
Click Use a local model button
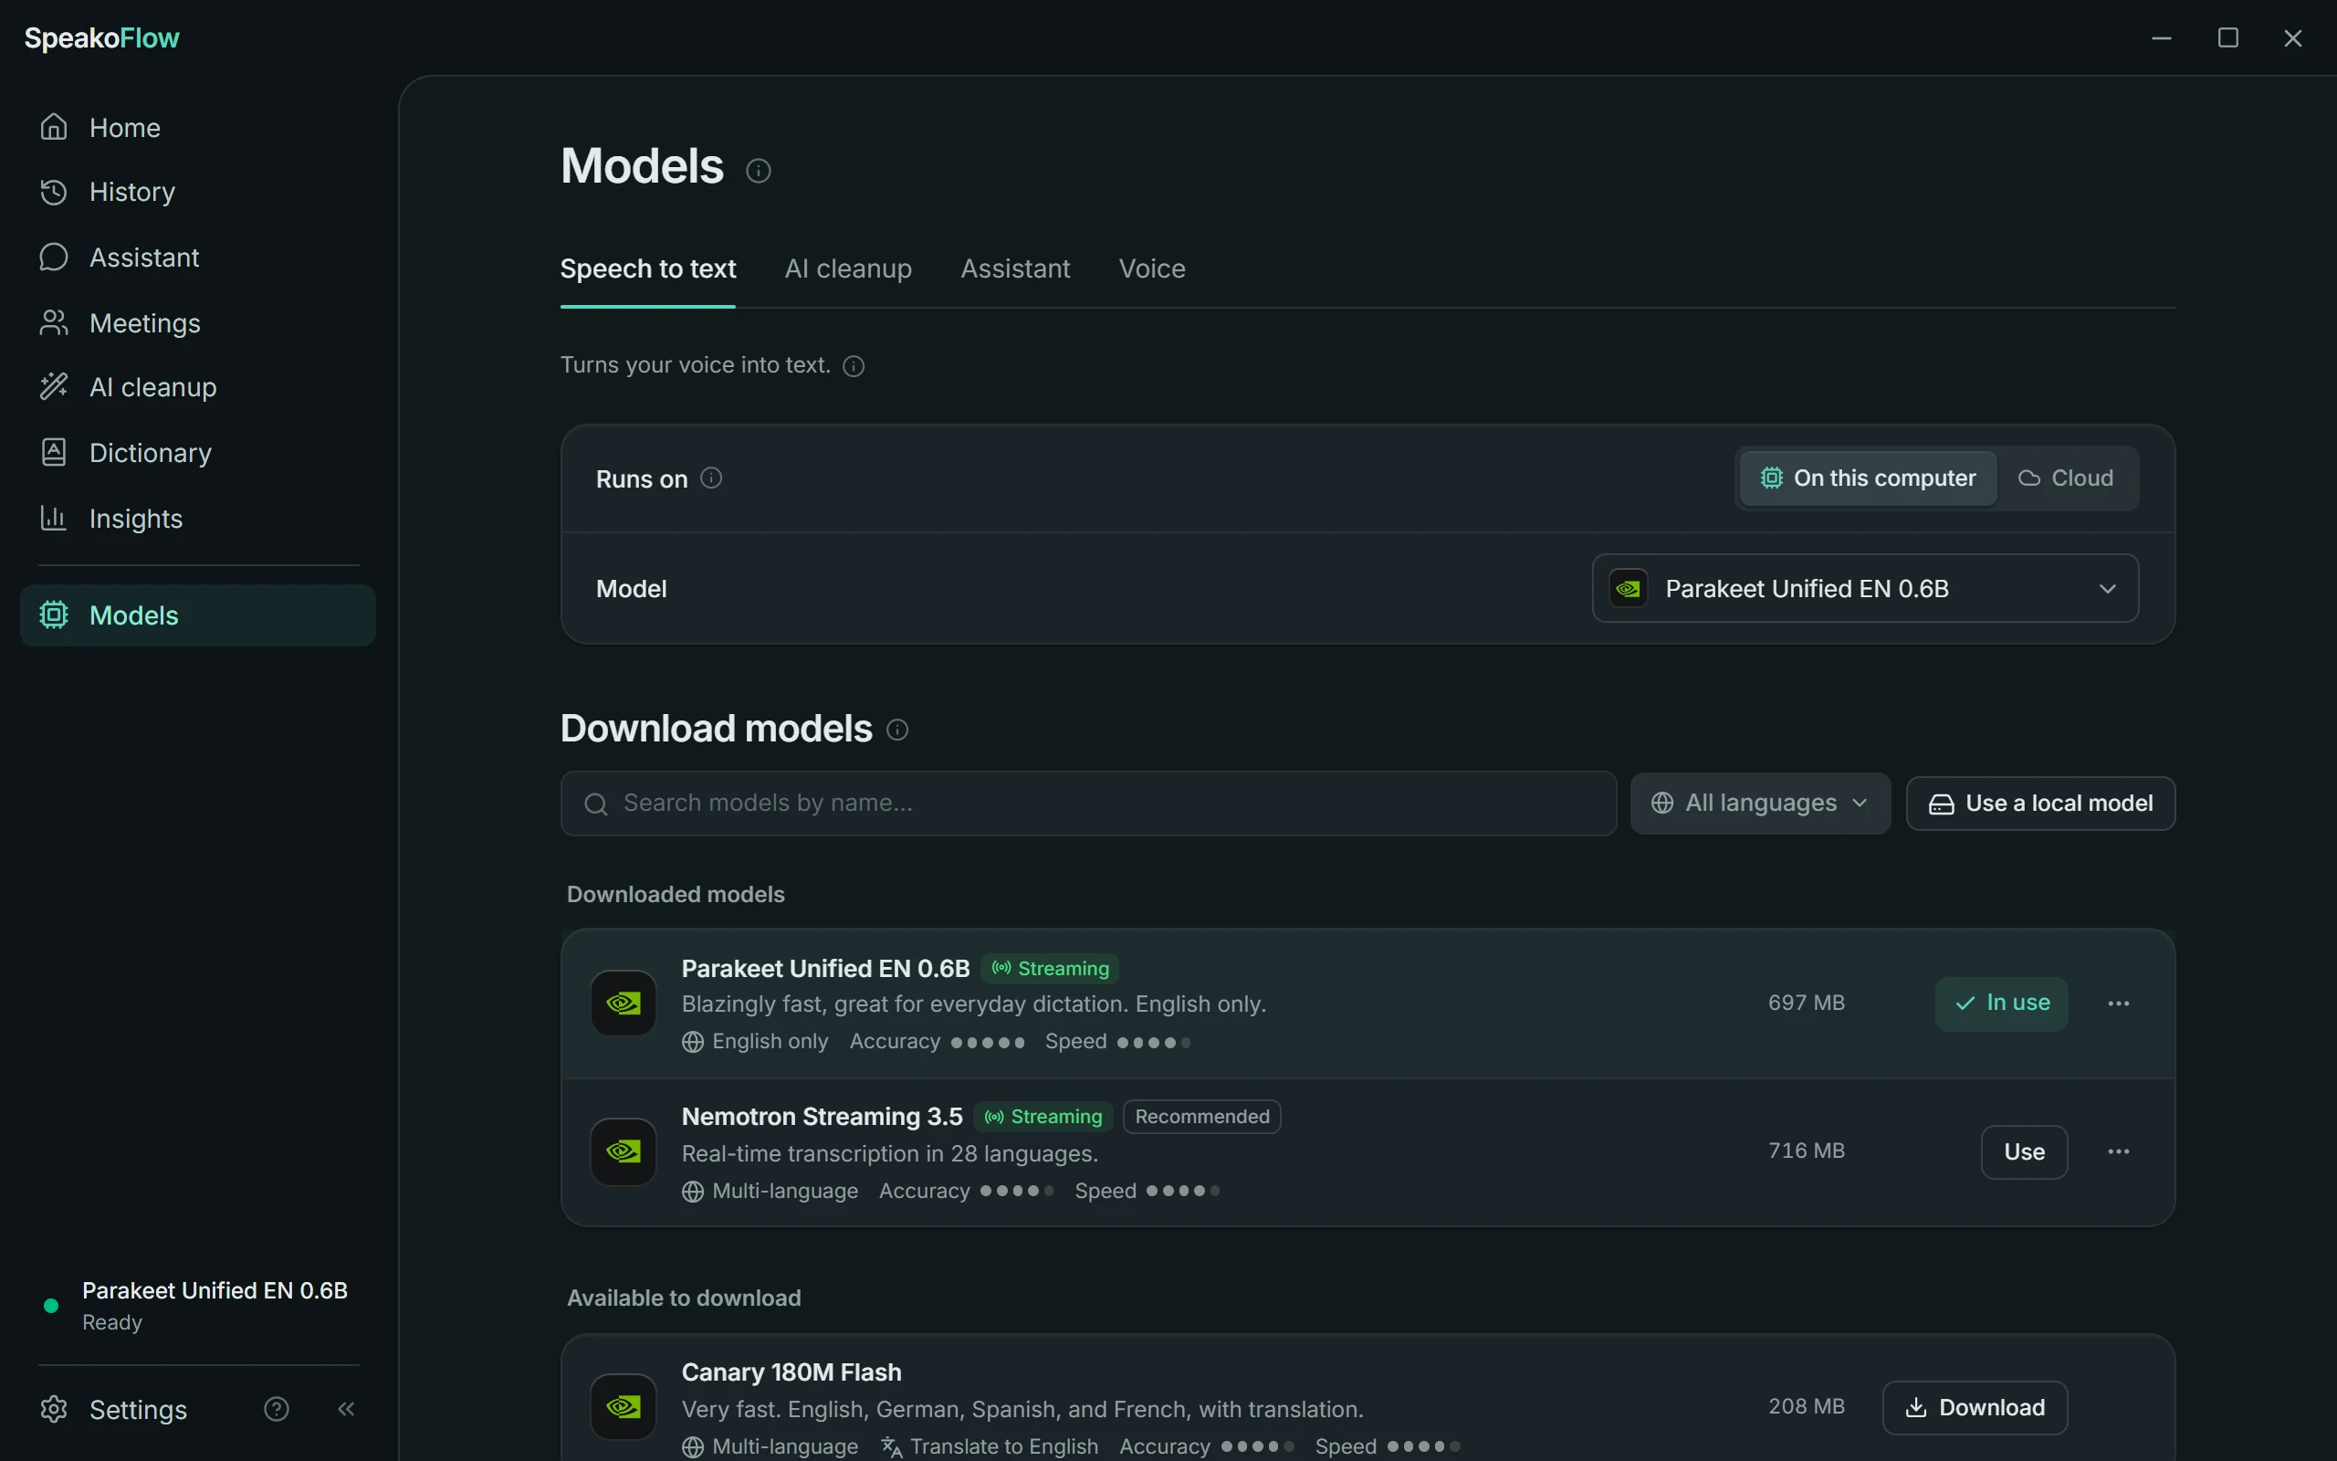2040,804
